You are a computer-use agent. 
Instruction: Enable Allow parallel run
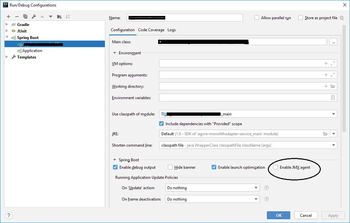[256, 18]
